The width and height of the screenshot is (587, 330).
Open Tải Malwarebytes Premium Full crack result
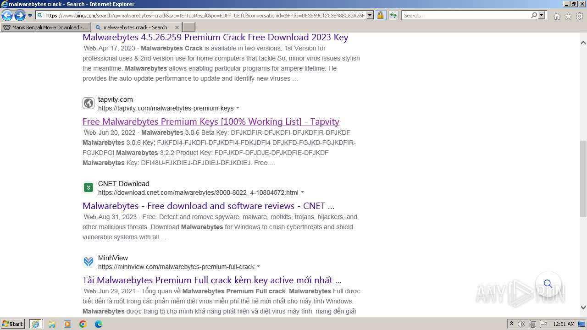click(212, 280)
